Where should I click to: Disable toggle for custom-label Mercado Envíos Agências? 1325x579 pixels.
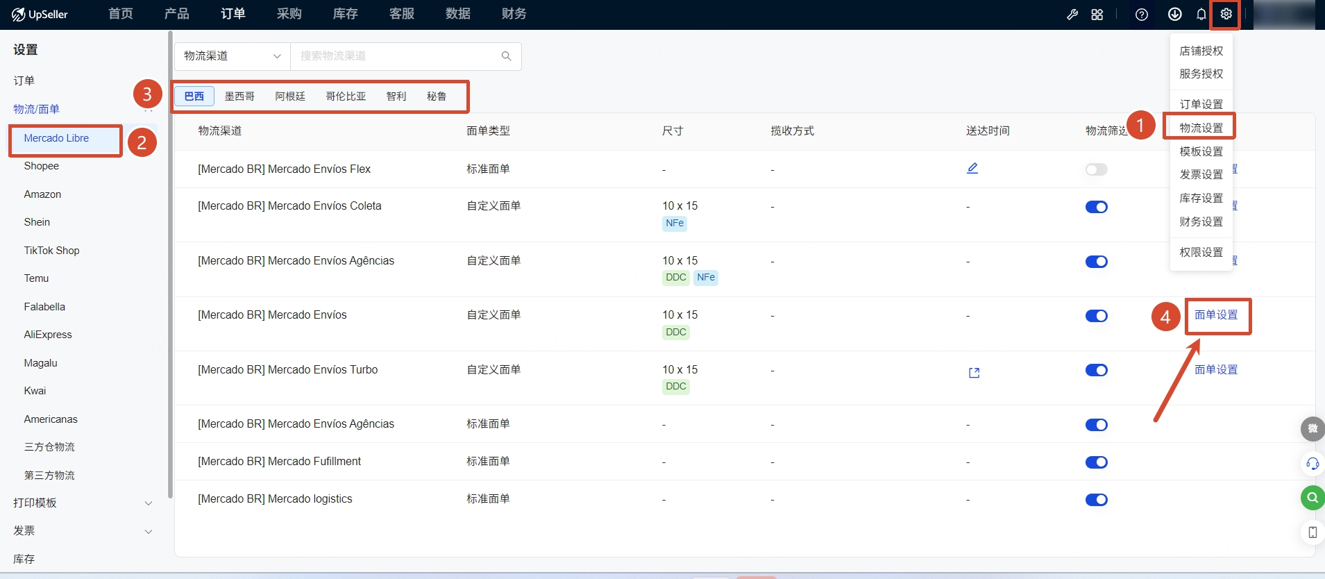[1097, 262]
